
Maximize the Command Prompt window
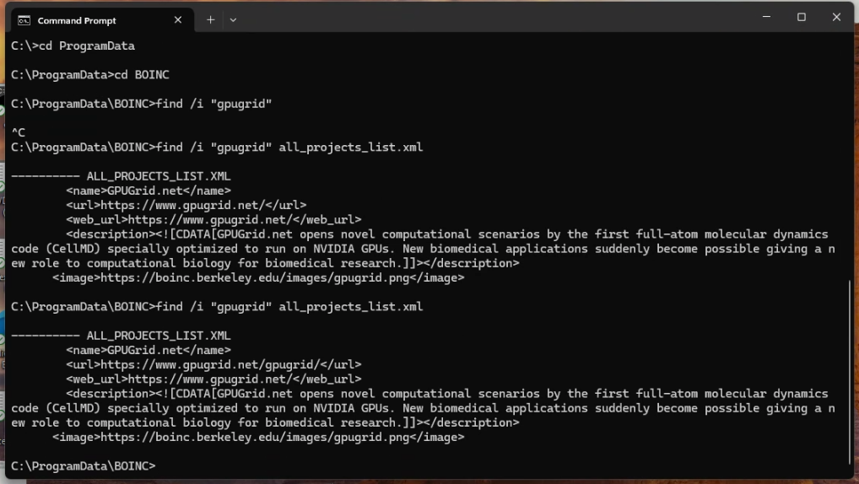tap(802, 17)
